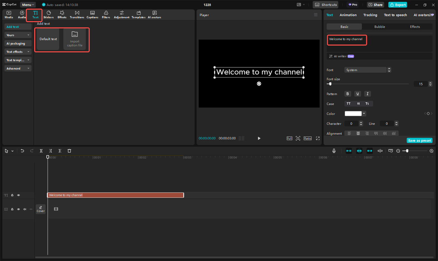Click the Save as preset button
438x261 pixels.
point(419,141)
